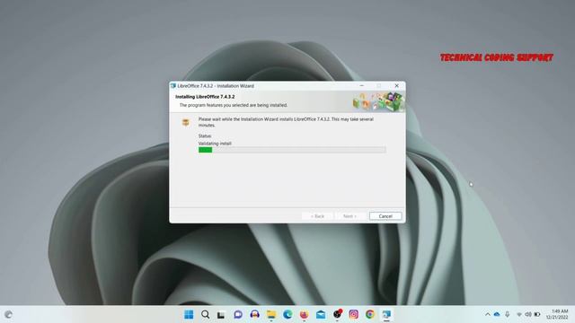Open black round app with red badge

[x=338, y=314]
